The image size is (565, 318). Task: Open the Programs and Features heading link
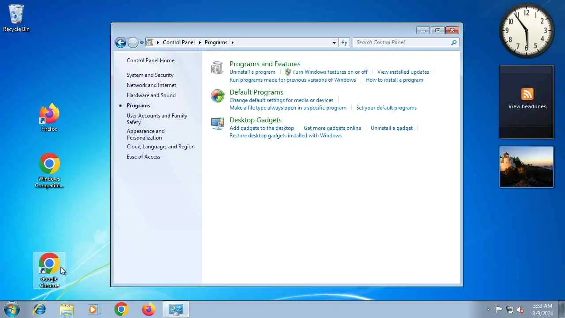click(x=265, y=64)
